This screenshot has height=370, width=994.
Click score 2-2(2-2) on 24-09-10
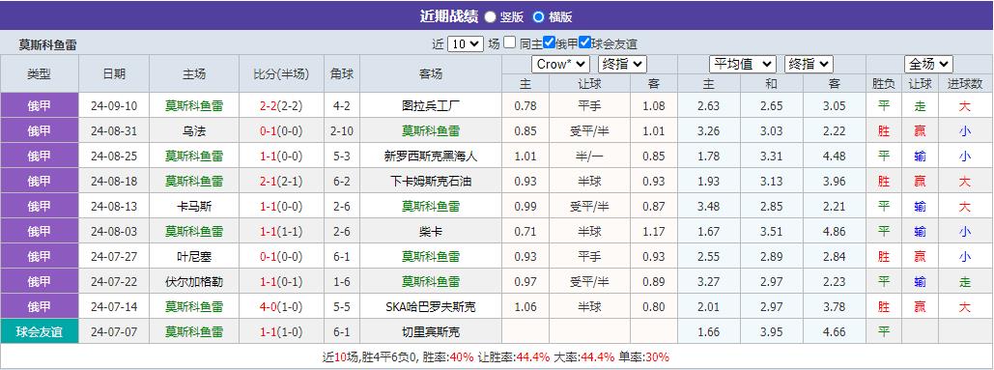coord(281,106)
